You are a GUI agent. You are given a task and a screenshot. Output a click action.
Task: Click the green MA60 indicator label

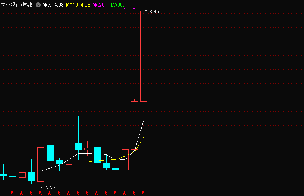point(118,5)
